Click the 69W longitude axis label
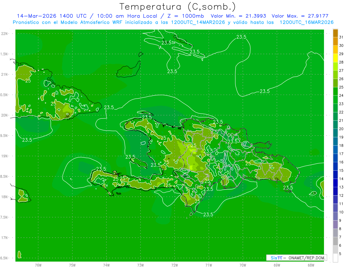Screen dimensions: 349x269 coord(277,265)
